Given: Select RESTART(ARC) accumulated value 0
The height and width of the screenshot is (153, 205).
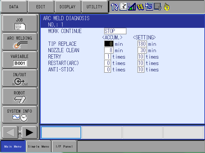Looking at the screenshot, I should 107,63.
